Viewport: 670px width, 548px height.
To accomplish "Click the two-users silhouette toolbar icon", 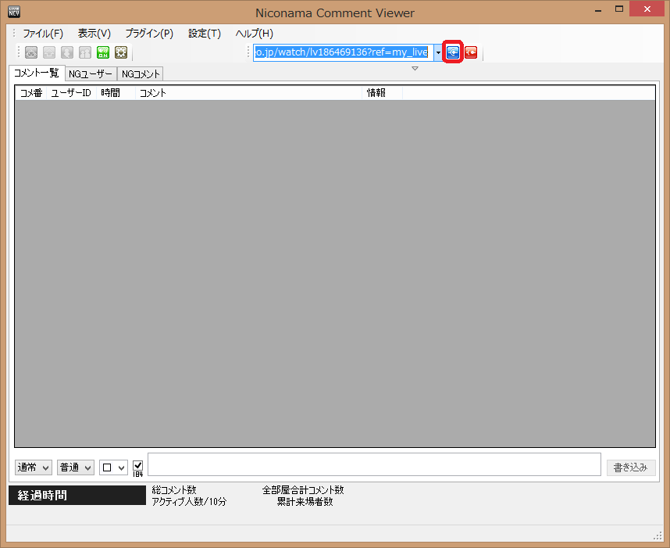I will click(85, 52).
